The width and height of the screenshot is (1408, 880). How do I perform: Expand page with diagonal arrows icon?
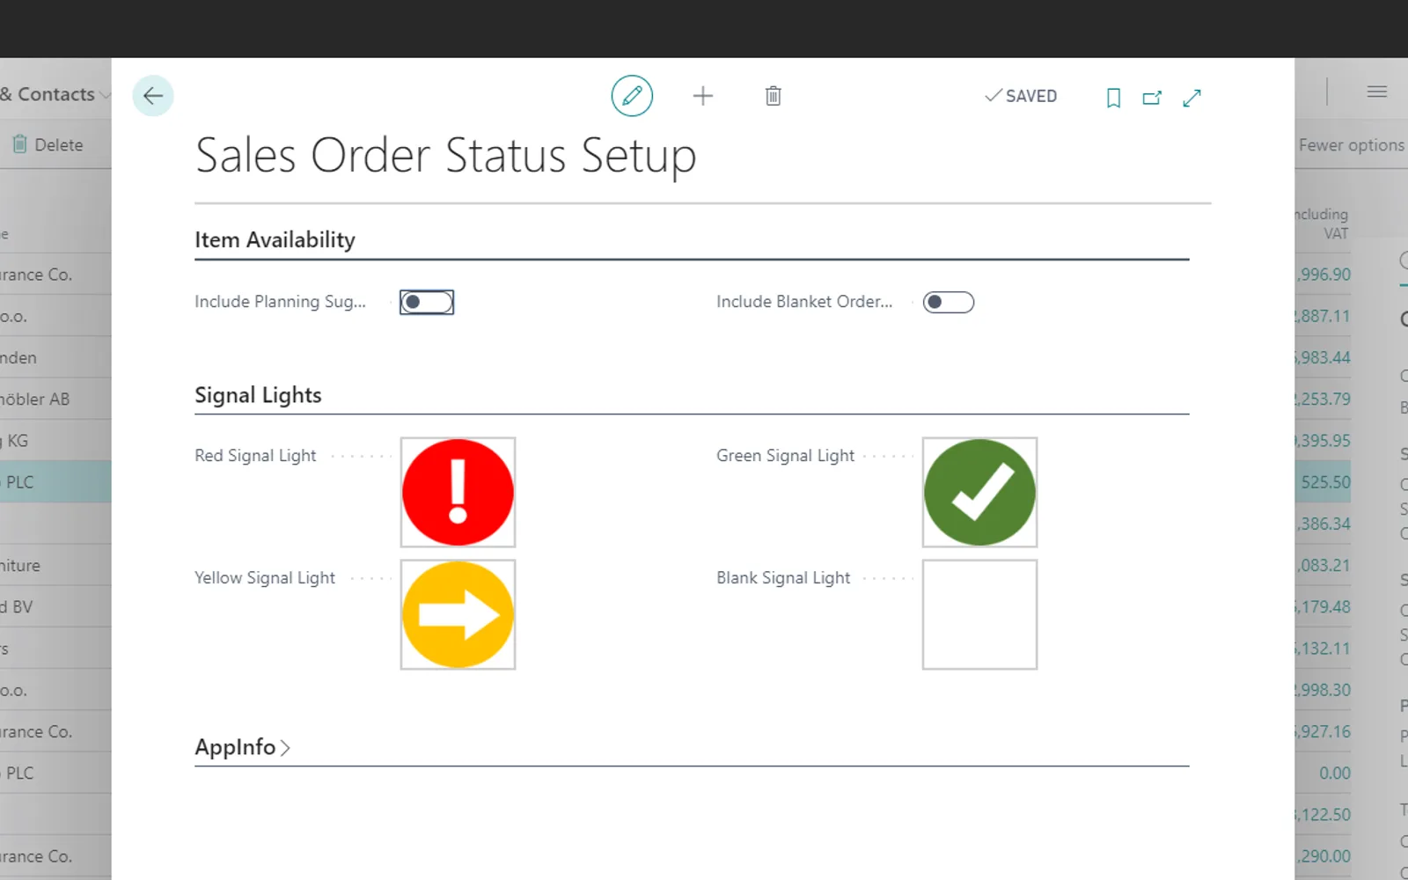(x=1192, y=98)
